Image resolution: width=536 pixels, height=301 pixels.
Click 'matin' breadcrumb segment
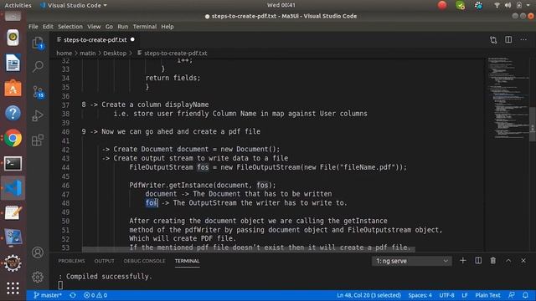(87, 54)
